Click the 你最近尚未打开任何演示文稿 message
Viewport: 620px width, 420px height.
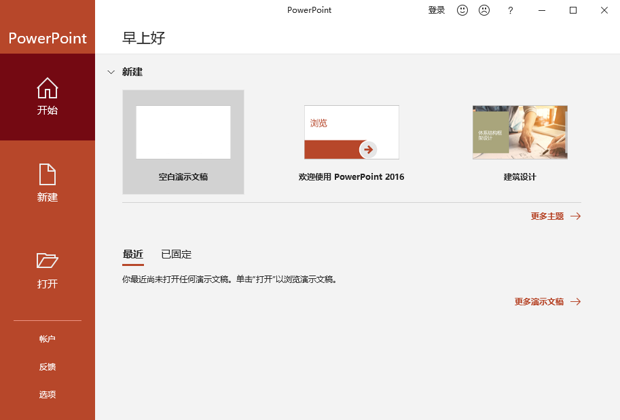pos(230,280)
